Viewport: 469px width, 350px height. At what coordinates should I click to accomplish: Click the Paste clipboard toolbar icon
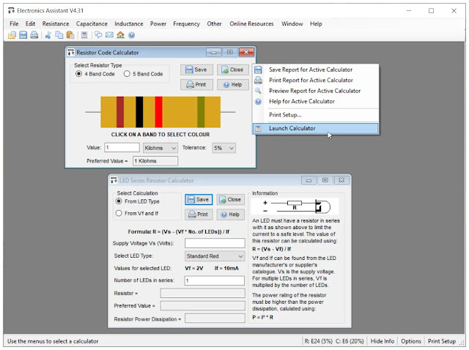pyautogui.click(x=70, y=35)
